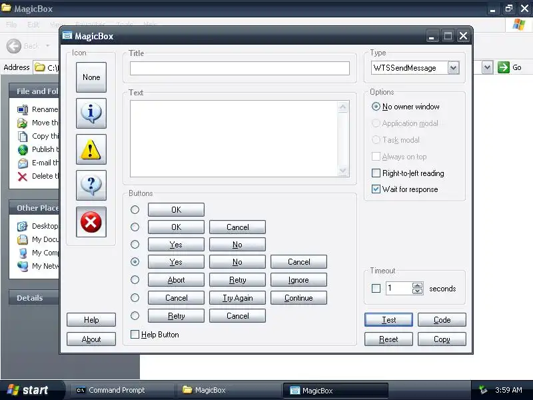Click the Explorer Back arrow button

(14, 46)
